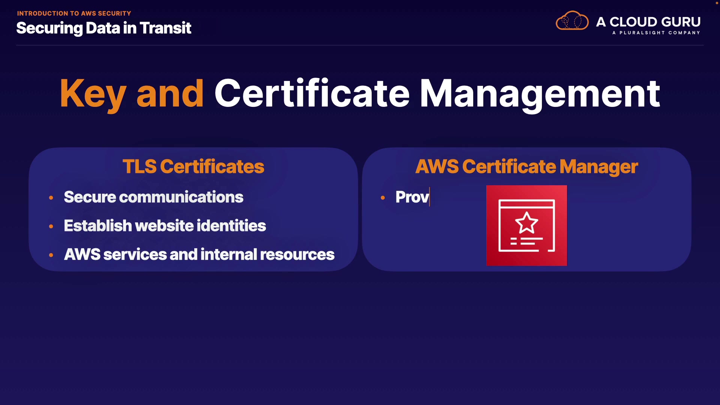Click the Key and Certificate Management title

[360, 94]
